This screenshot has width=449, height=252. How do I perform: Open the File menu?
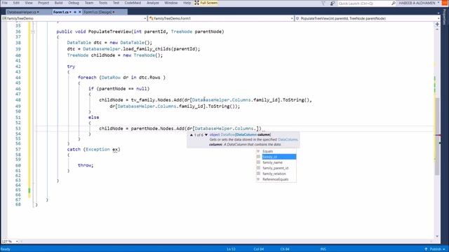pos(5,3)
